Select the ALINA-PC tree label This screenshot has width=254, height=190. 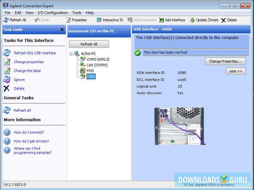(88, 54)
